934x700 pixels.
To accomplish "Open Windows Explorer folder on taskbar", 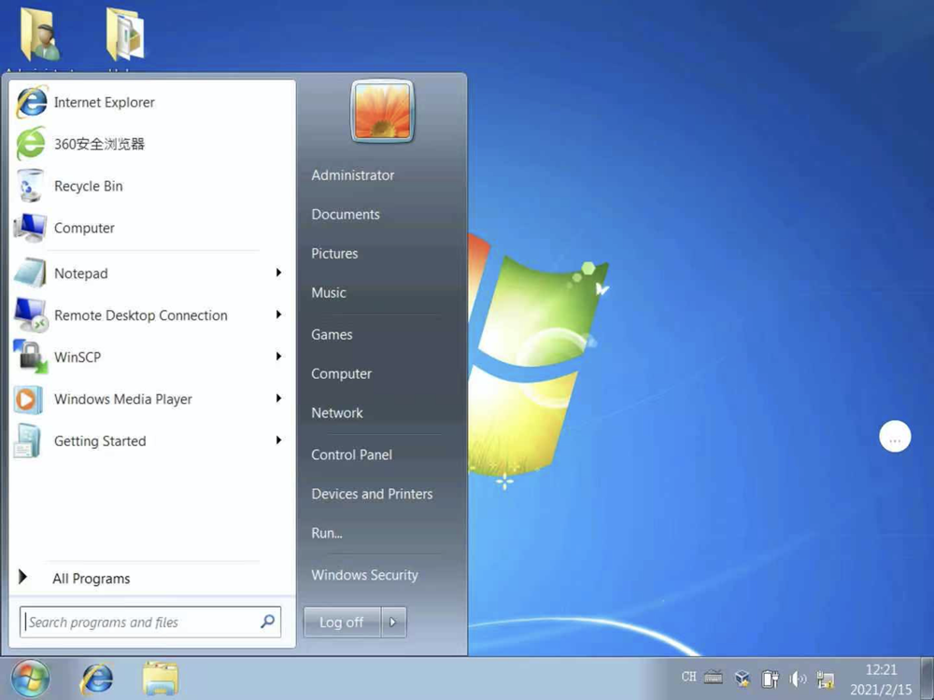I will click(161, 679).
